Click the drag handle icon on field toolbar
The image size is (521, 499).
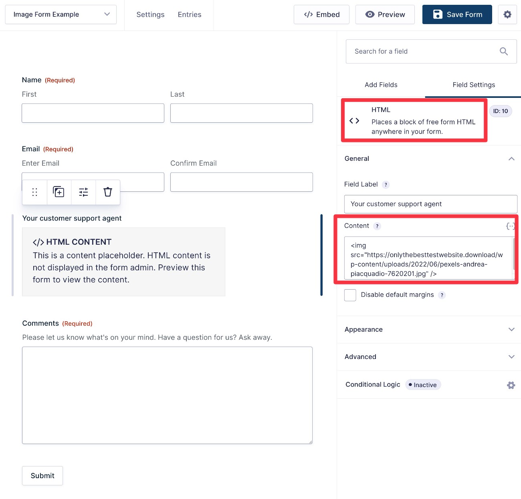point(35,192)
